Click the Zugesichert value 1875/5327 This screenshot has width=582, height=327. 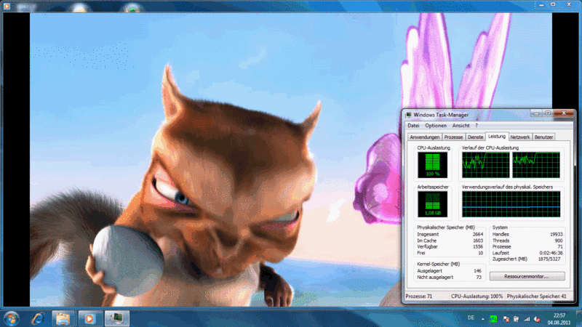(549, 259)
